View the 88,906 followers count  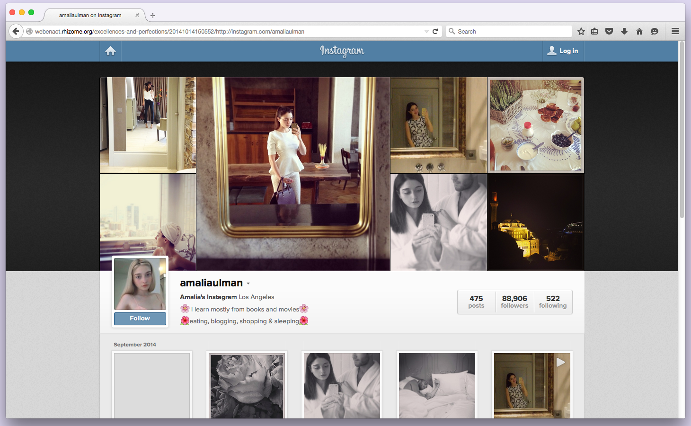click(x=514, y=302)
